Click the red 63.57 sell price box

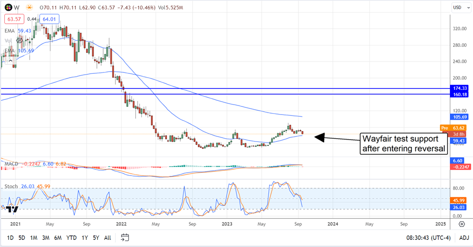pyautogui.click(x=14, y=19)
